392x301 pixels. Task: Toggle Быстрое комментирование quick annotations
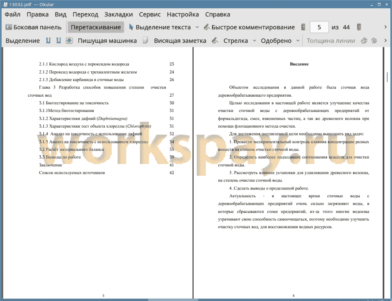(249, 27)
